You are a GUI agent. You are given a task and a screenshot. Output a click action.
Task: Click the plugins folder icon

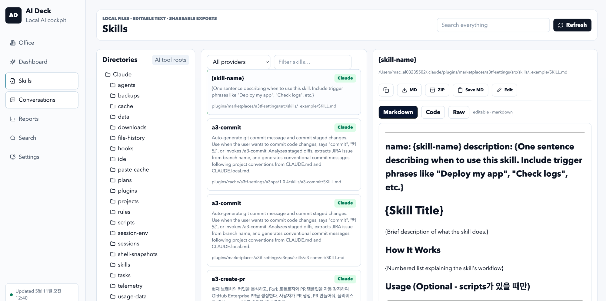(x=113, y=191)
